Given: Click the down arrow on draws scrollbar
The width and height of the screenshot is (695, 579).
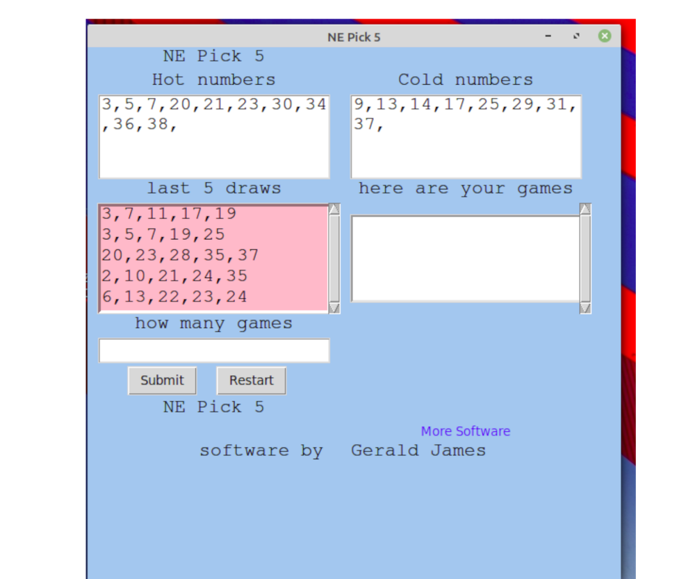Looking at the screenshot, I should click(334, 310).
